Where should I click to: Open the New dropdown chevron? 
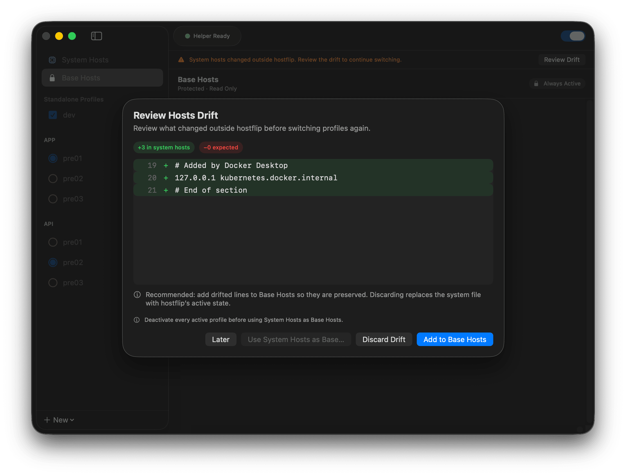pyautogui.click(x=72, y=420)
